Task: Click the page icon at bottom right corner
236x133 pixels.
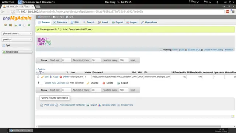Action: click(233, 117)
